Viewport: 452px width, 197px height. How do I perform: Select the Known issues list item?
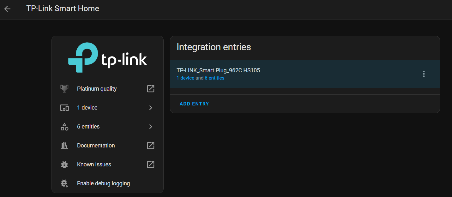pyautogui.click(x=94, y=164)
